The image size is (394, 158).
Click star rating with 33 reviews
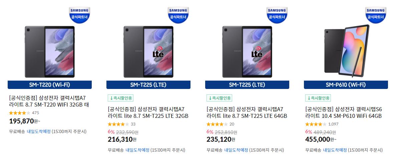118,124
